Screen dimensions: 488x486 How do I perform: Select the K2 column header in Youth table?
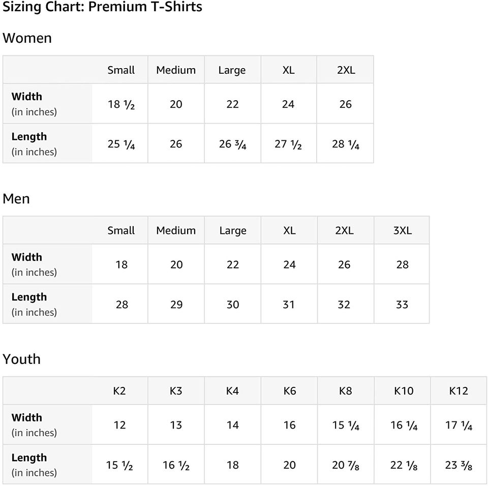pos(119,391)
